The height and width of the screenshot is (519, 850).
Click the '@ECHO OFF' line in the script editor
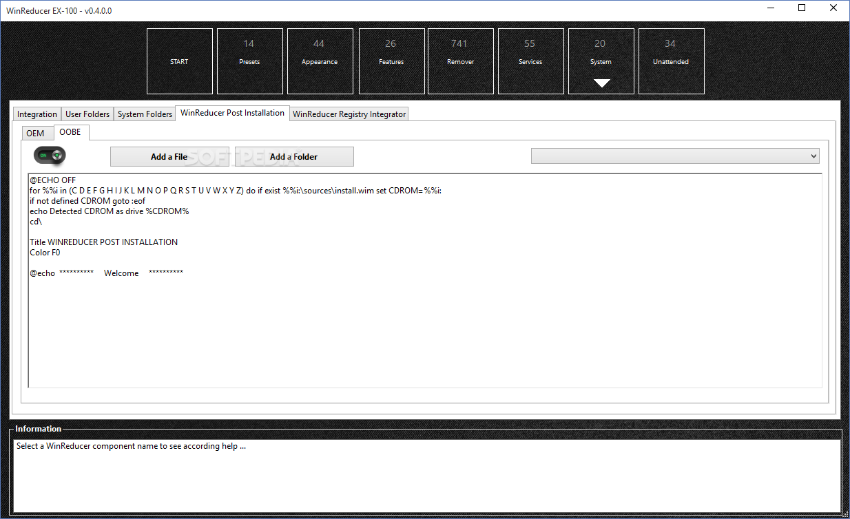tap(52, 180)
